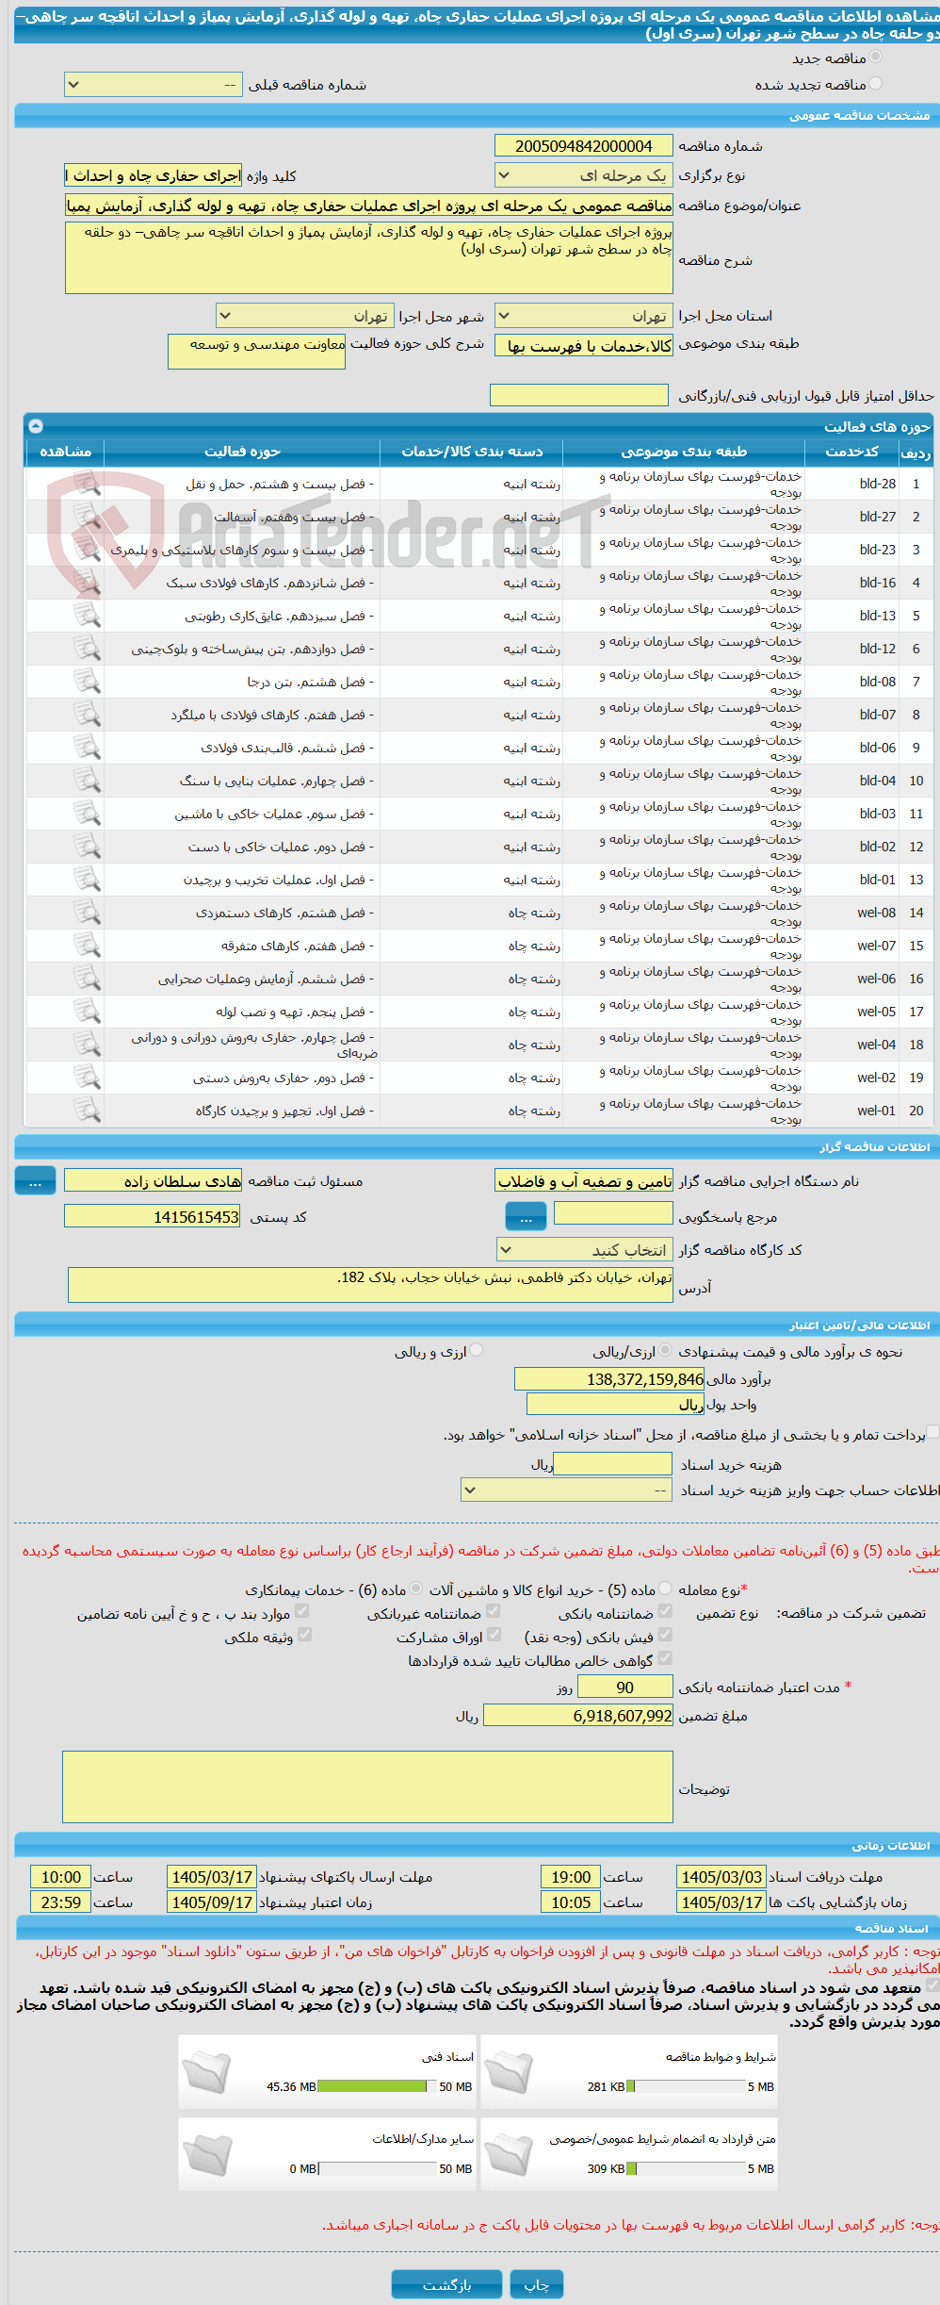Select the ارزی/ریالی radio option
The height and width of the screenshot is (2305, 940).
[x=665, y=1350]
